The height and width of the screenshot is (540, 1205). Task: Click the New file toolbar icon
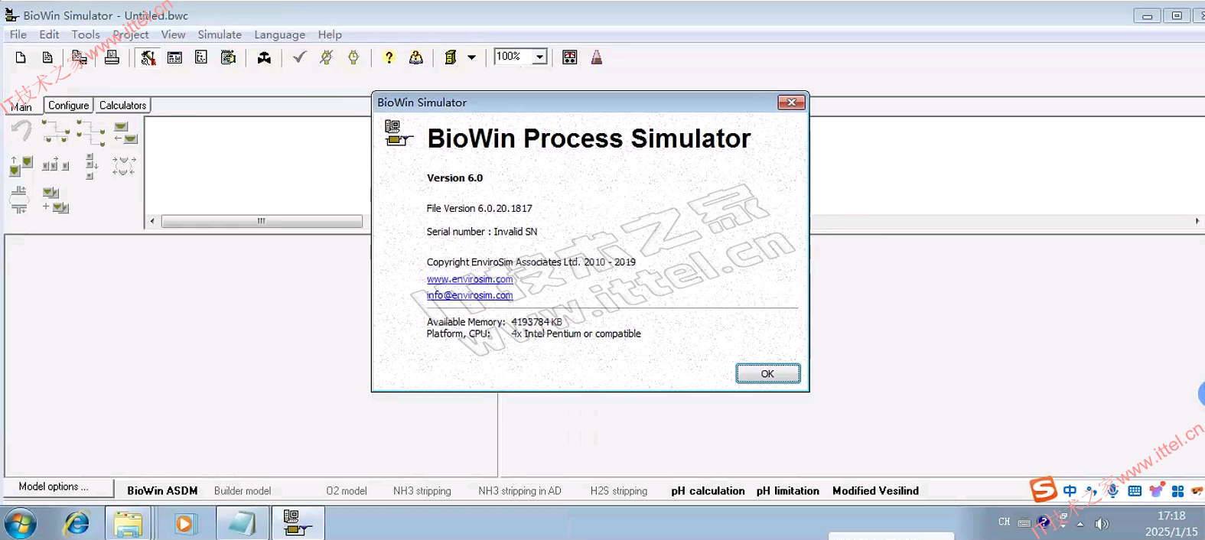21,57
